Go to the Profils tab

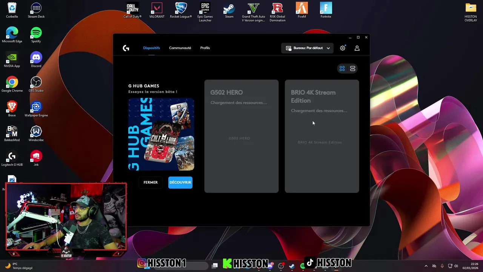205,48
